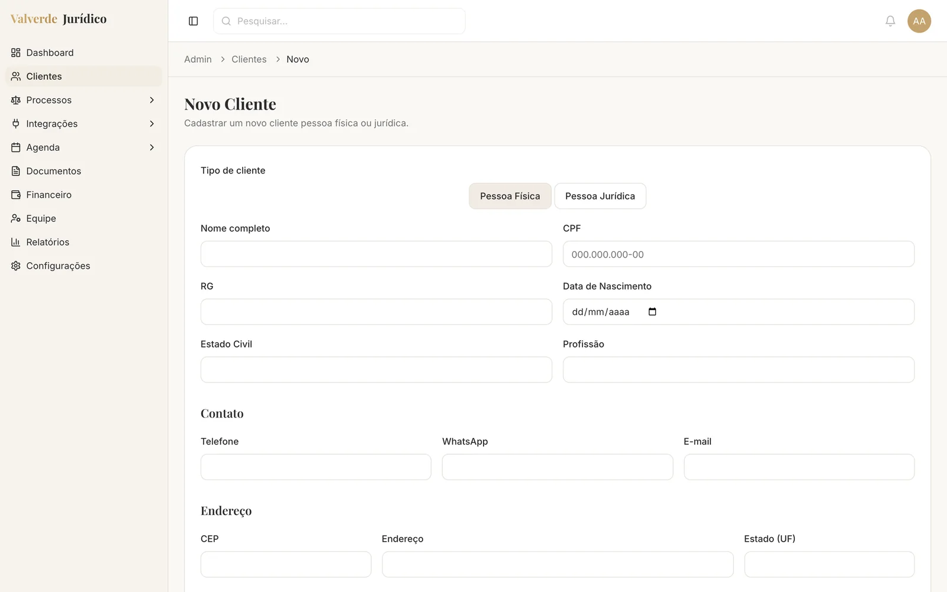Click the Valverde Jurídico logo
The width and height of the screenshot is (947, 592).
tap(59, 19)
